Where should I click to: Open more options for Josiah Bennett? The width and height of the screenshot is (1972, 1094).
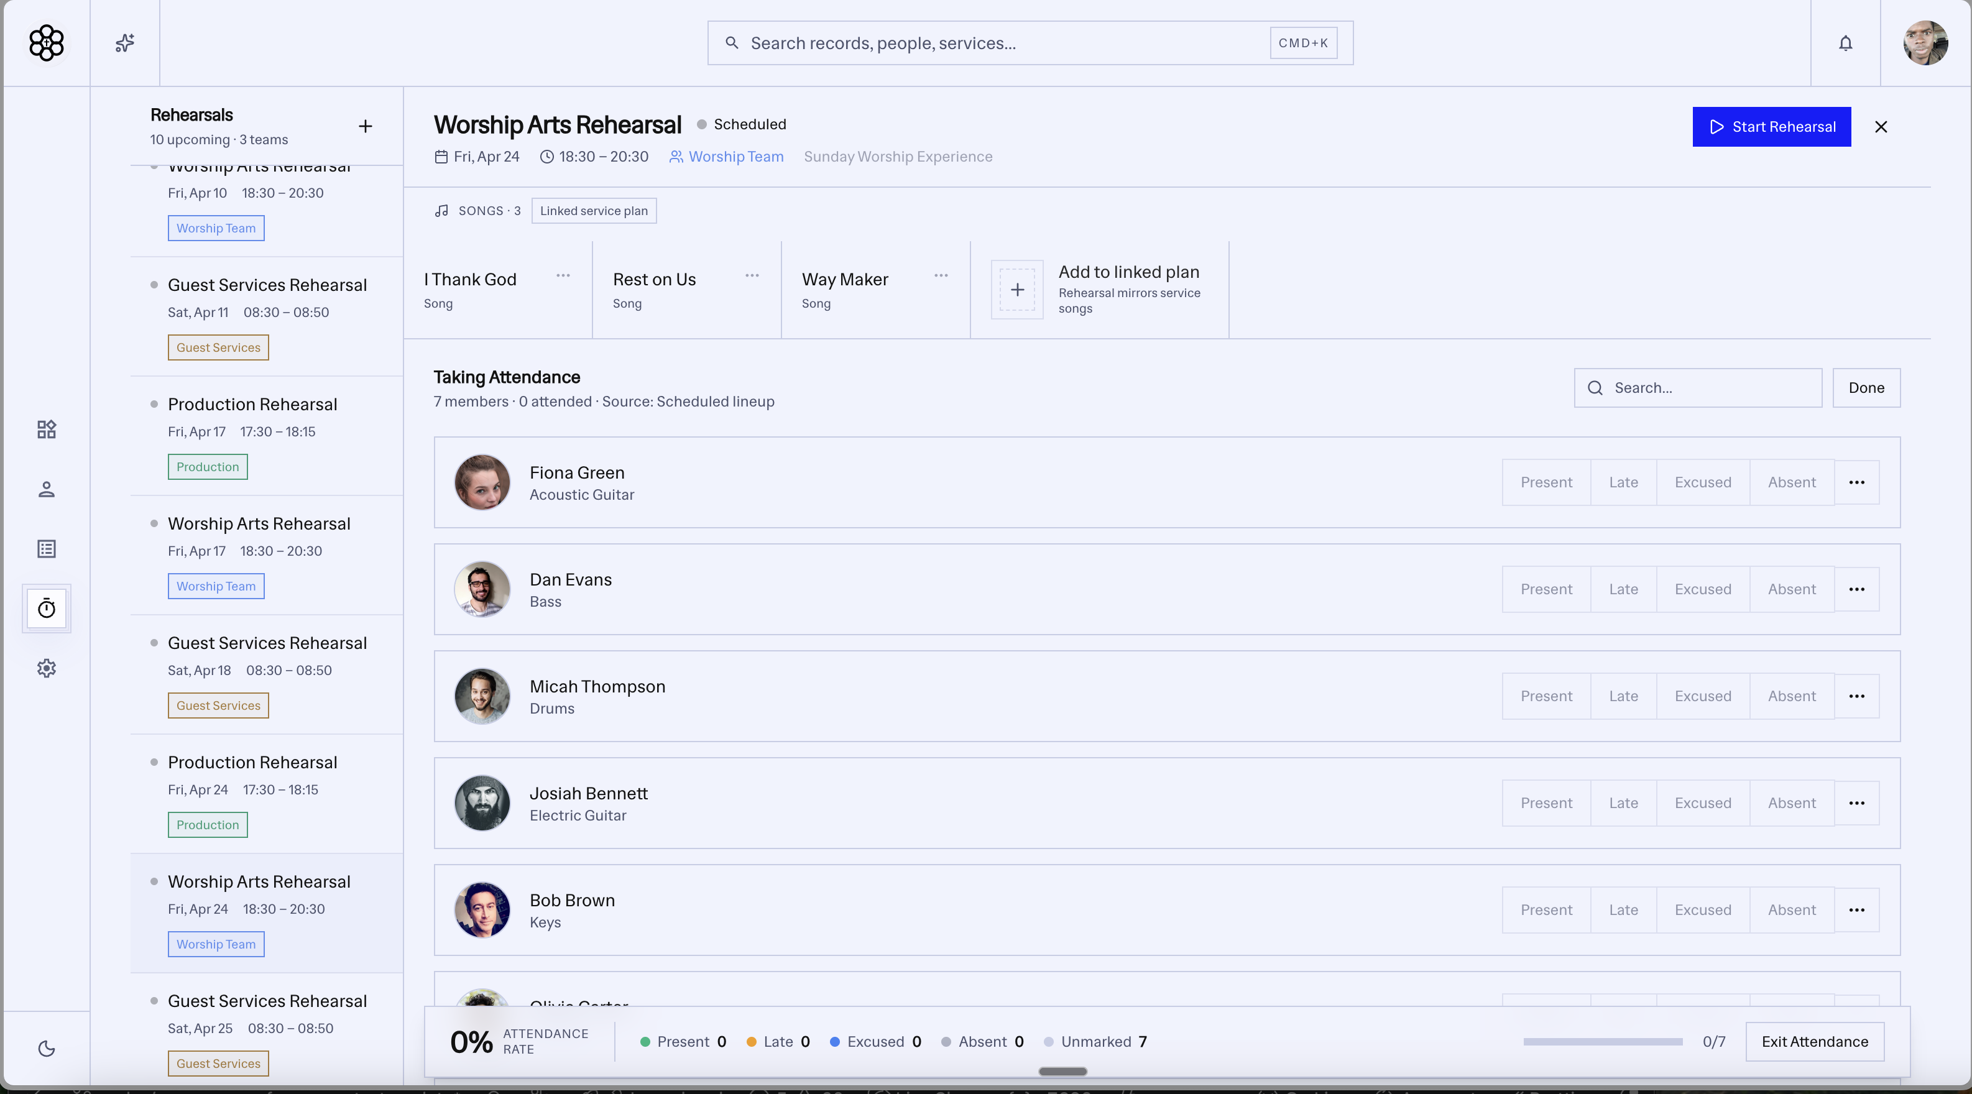(x=1856, y=804)
